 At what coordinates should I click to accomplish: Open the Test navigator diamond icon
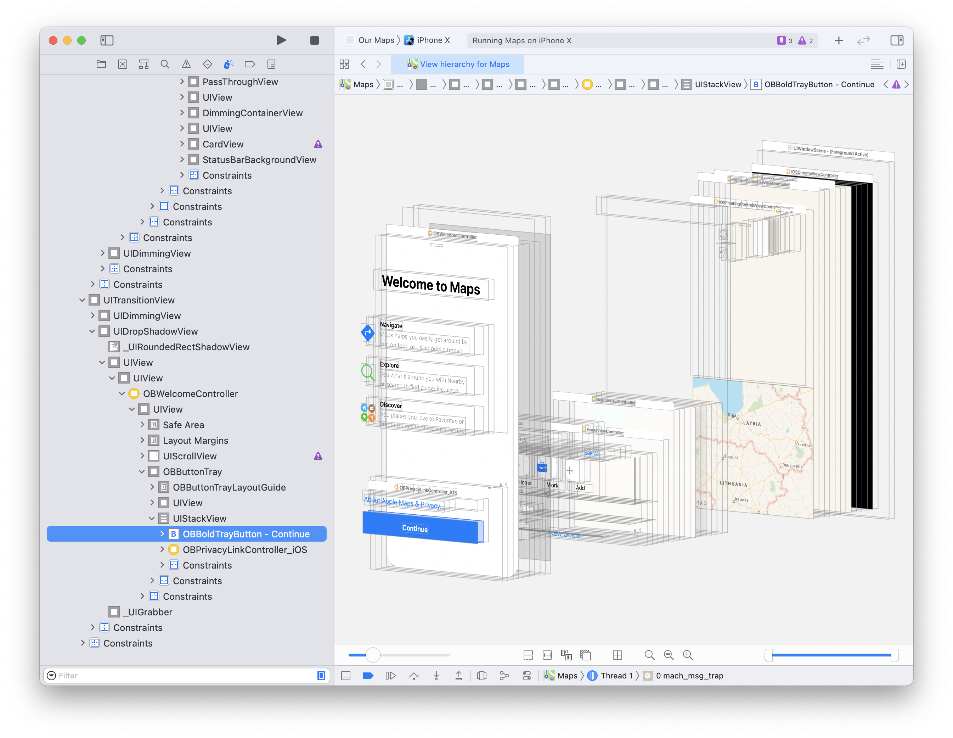[x=208, y=64]
